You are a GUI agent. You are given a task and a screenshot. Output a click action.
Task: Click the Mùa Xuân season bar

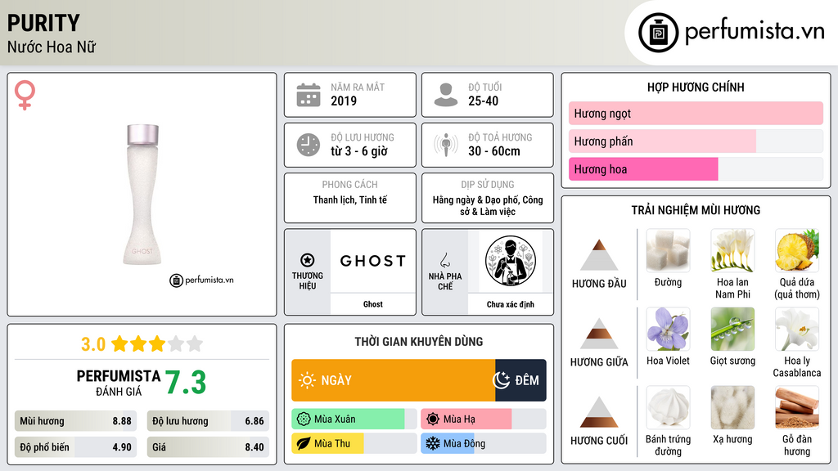(354, 419)
